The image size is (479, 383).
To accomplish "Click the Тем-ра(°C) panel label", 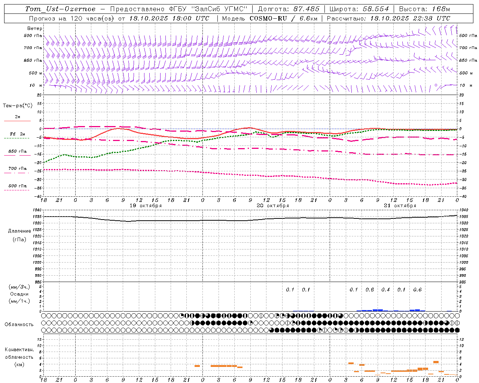I will click(18, 106).
